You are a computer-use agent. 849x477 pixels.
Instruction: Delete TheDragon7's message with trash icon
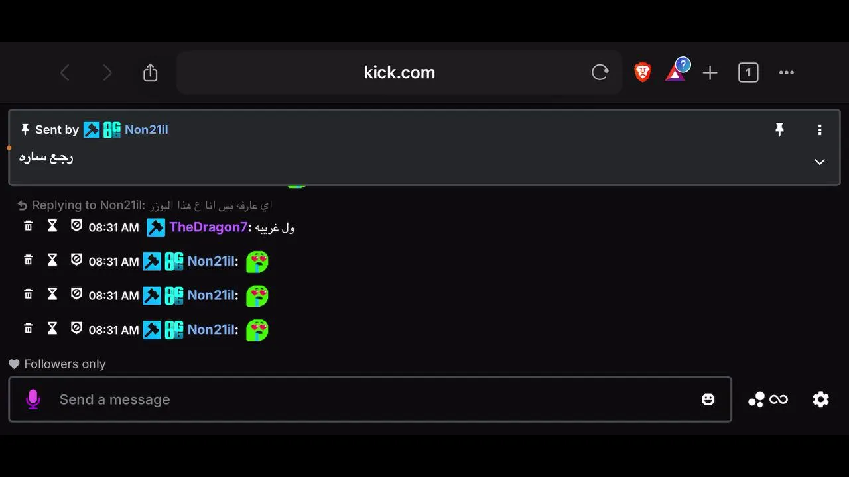click(29, 226)
